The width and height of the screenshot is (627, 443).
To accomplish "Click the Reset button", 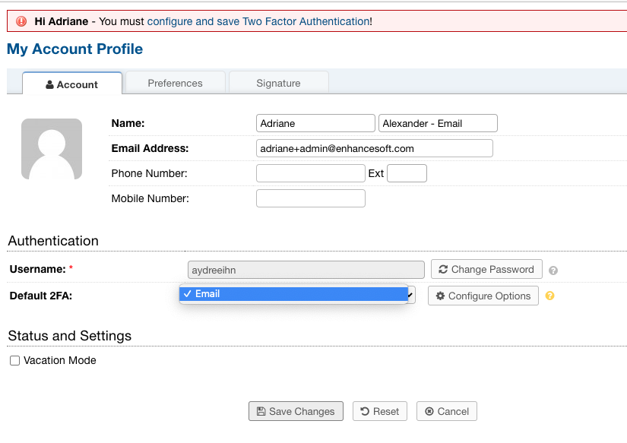I will coord(380,411).
